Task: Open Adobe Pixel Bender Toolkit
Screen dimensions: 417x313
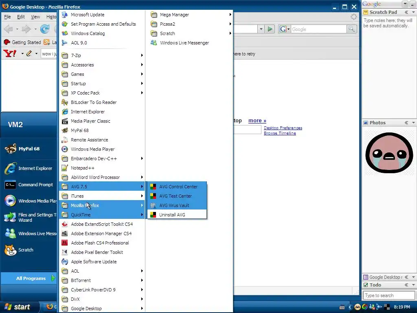Action: (x=102, y=252)
